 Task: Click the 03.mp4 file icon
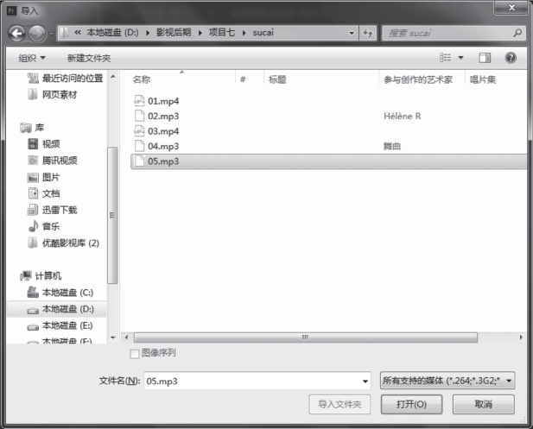(x=139, y=131)
